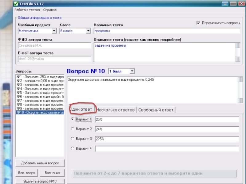246x184 pixels.
Task: Expand the Учебный предмет dropdown
Action: [x=54, y=31]
